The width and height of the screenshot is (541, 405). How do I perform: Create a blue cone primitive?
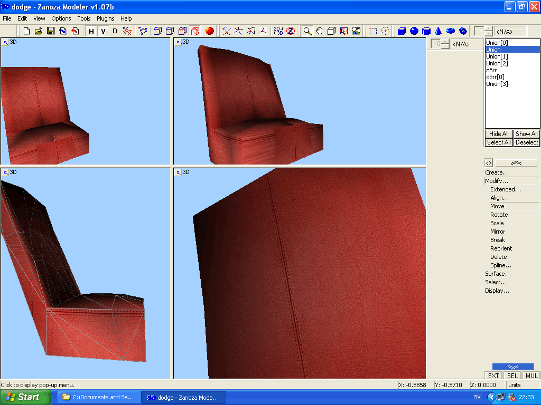click(438, 31)
